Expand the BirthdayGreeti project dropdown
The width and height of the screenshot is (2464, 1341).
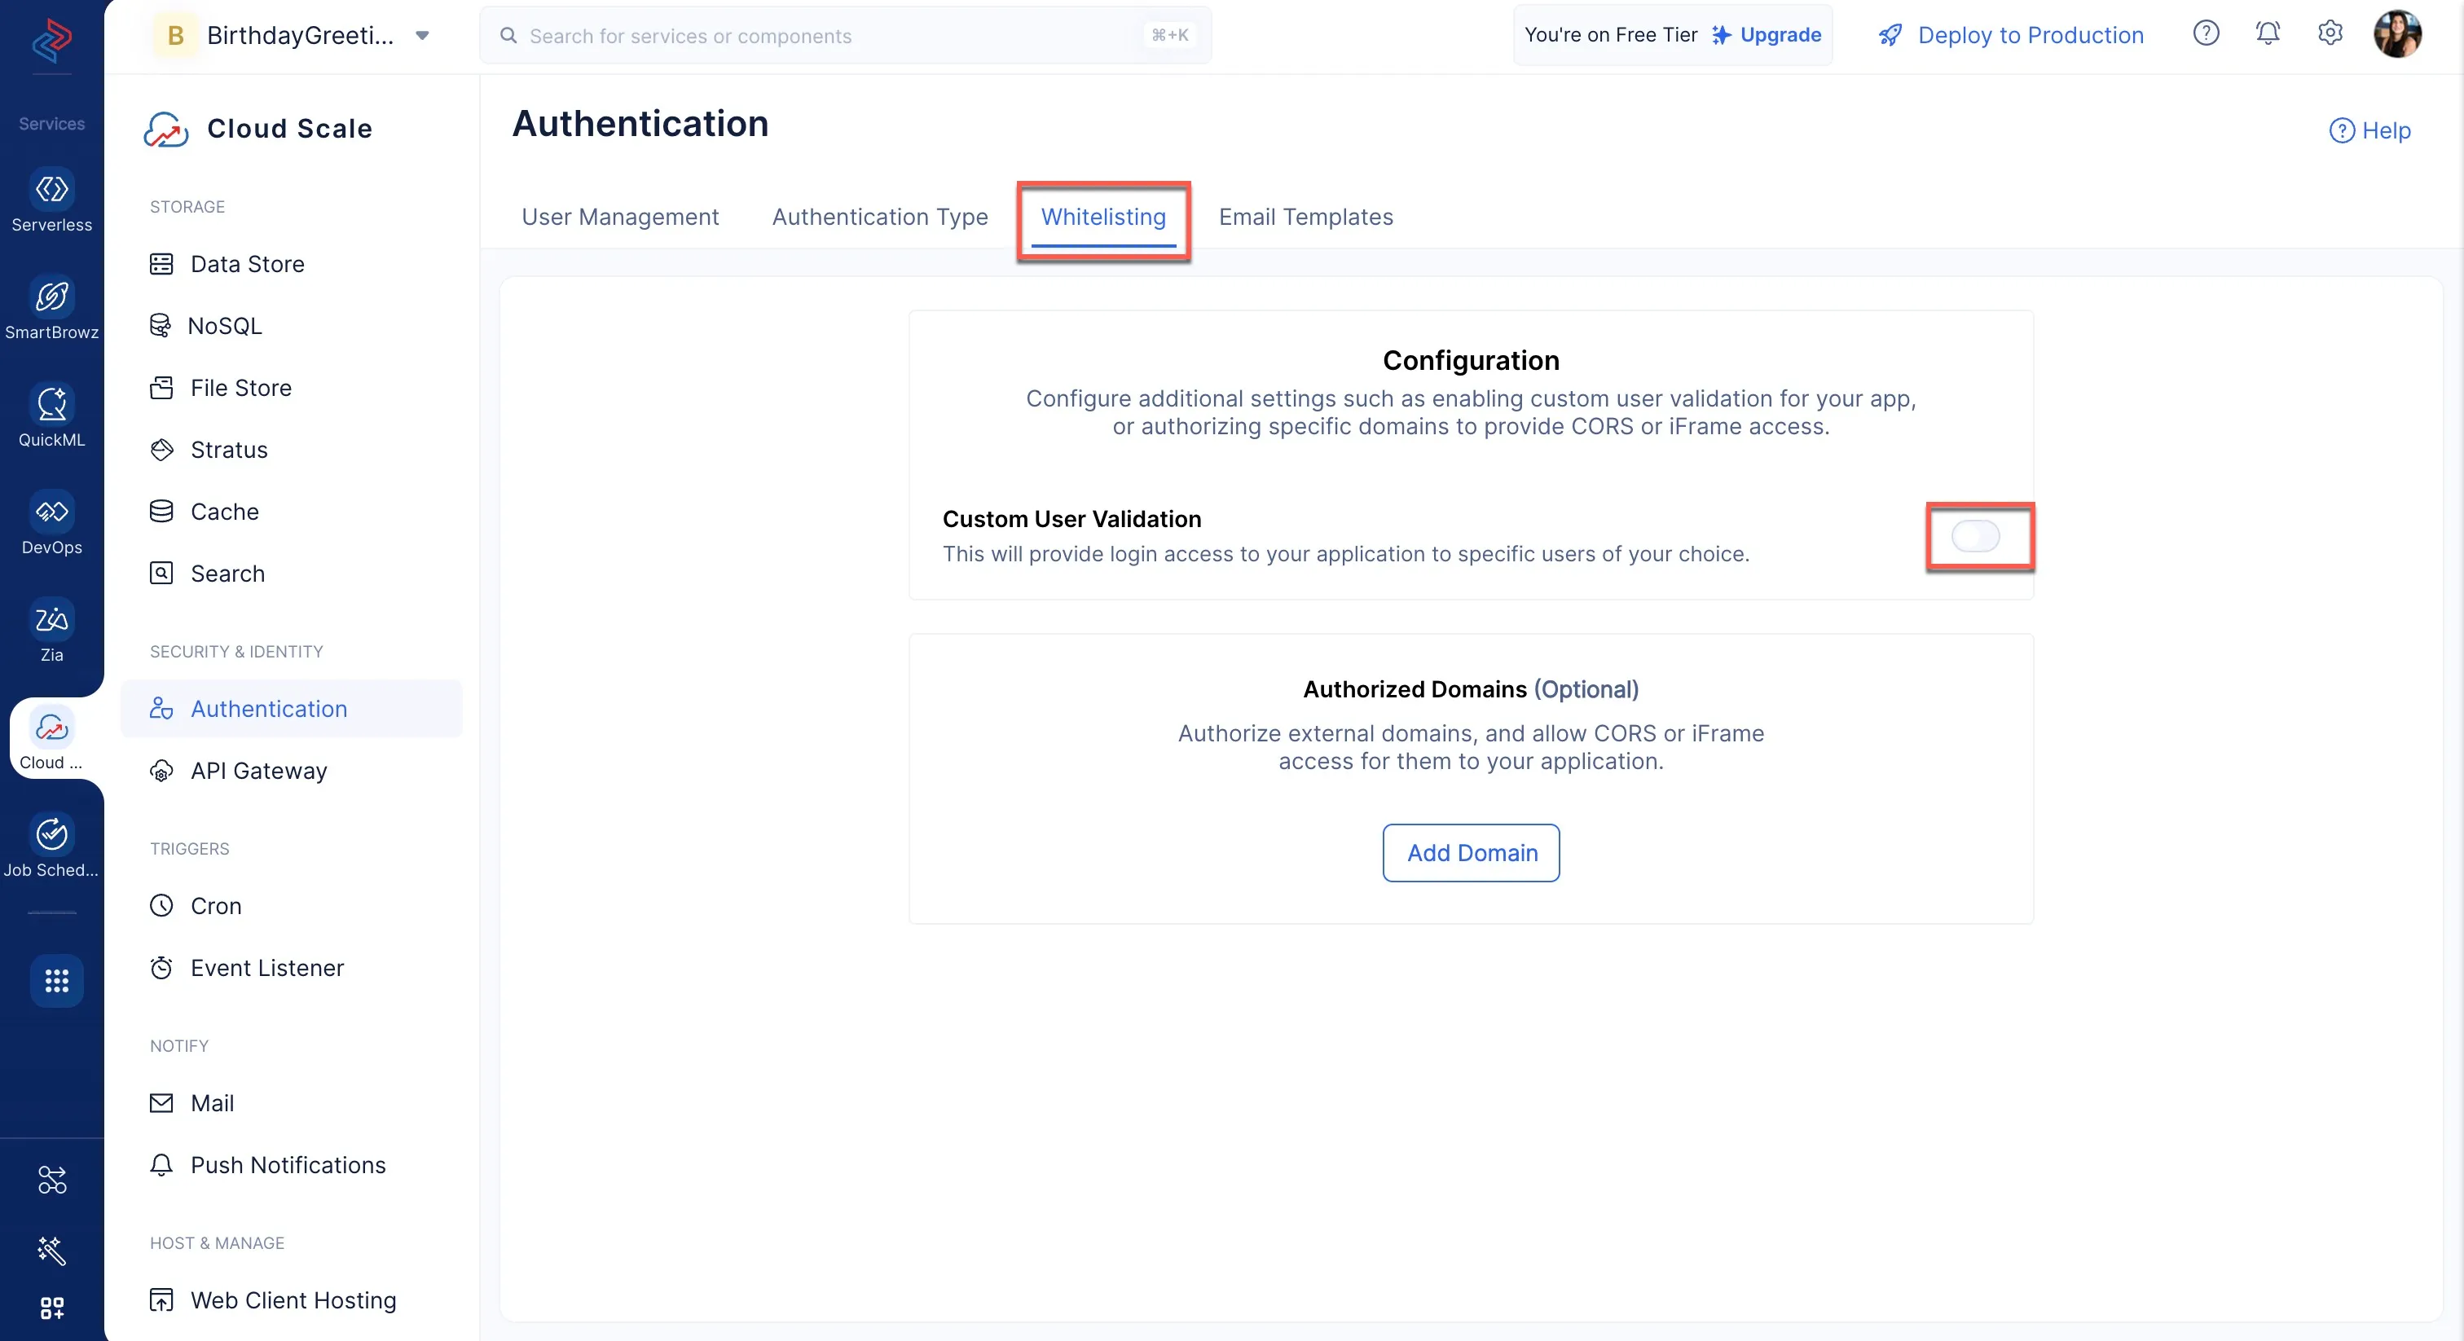422,37
